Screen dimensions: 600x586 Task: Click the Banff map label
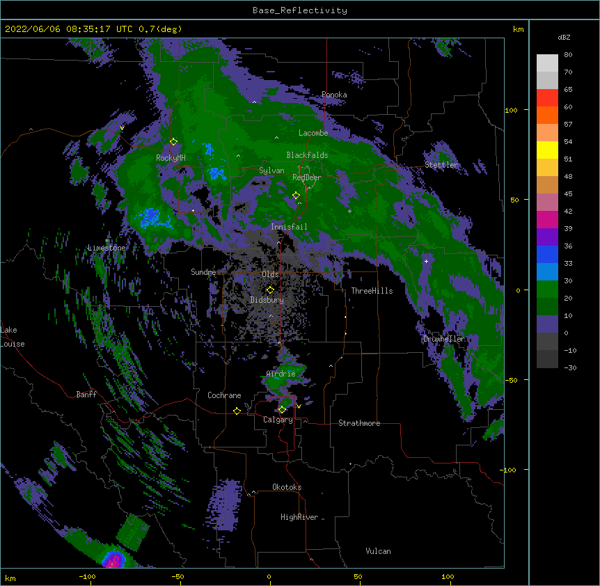tap(86, 395)
